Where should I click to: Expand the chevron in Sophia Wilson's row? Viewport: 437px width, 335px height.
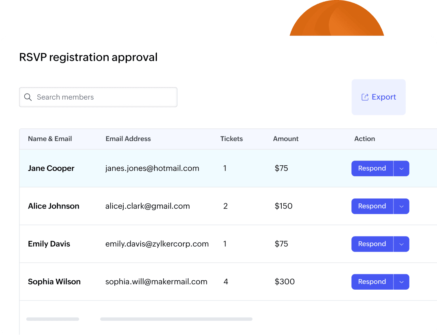tap(401, 282)
